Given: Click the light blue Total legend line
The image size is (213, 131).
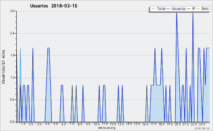Looking at the screenshot, I should (x=153, y=9).
